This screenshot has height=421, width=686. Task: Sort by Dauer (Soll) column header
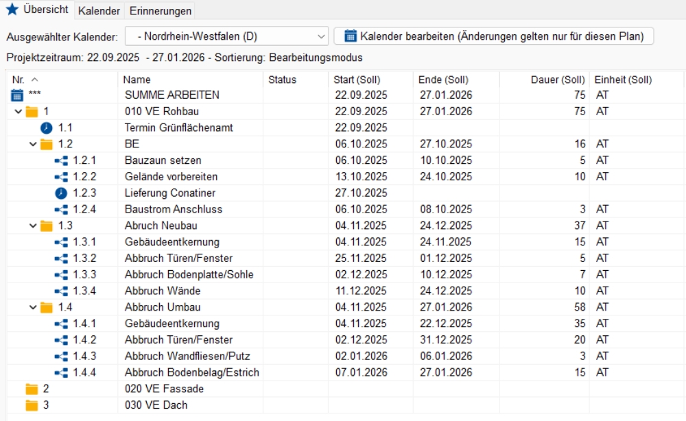coord(545,80)
